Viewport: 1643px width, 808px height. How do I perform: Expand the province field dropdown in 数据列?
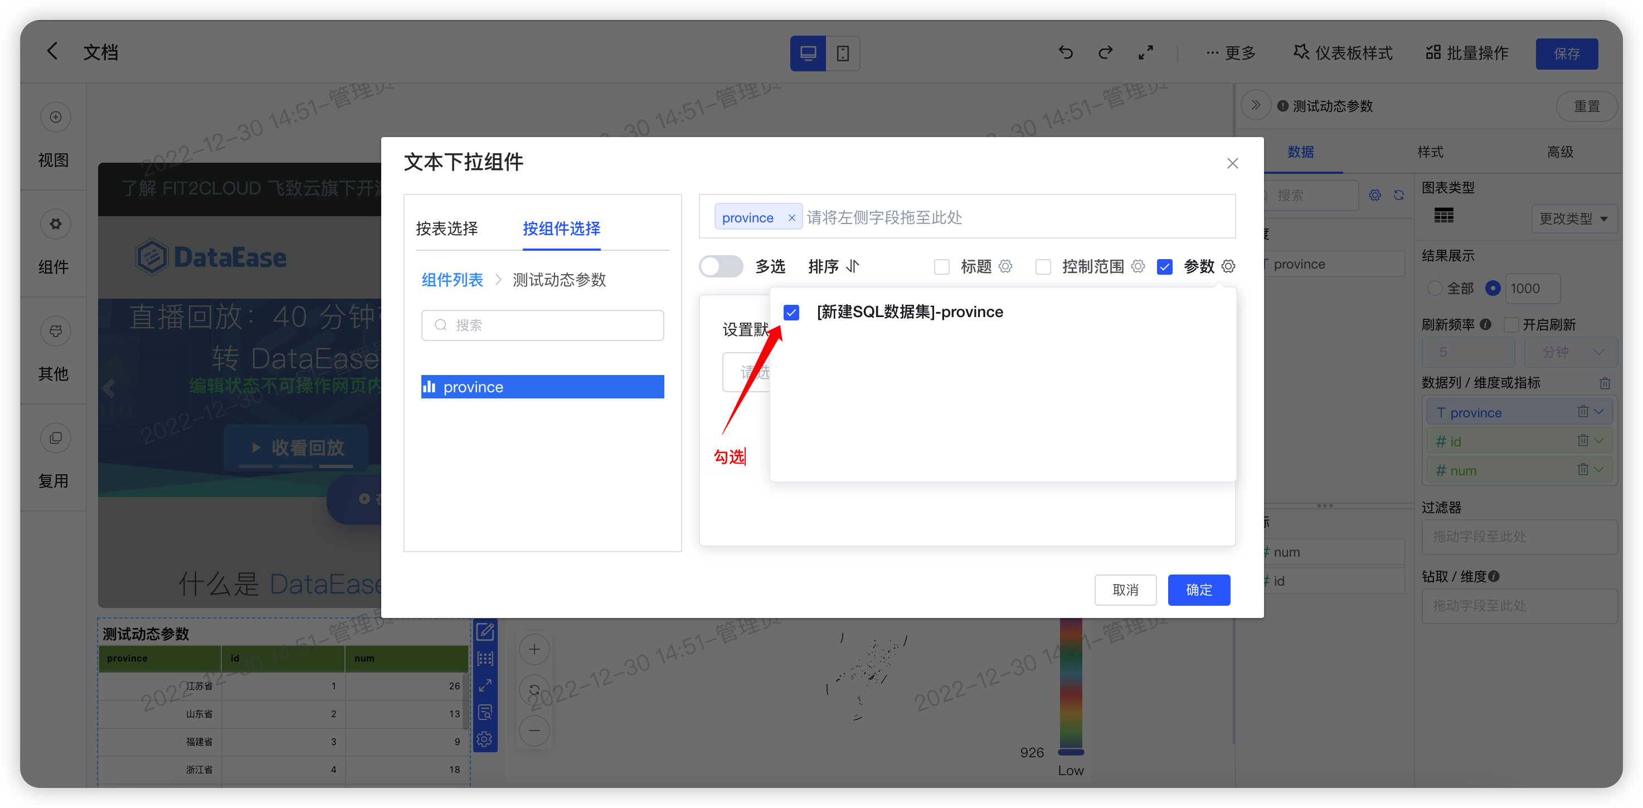(x=1600, y=412)
